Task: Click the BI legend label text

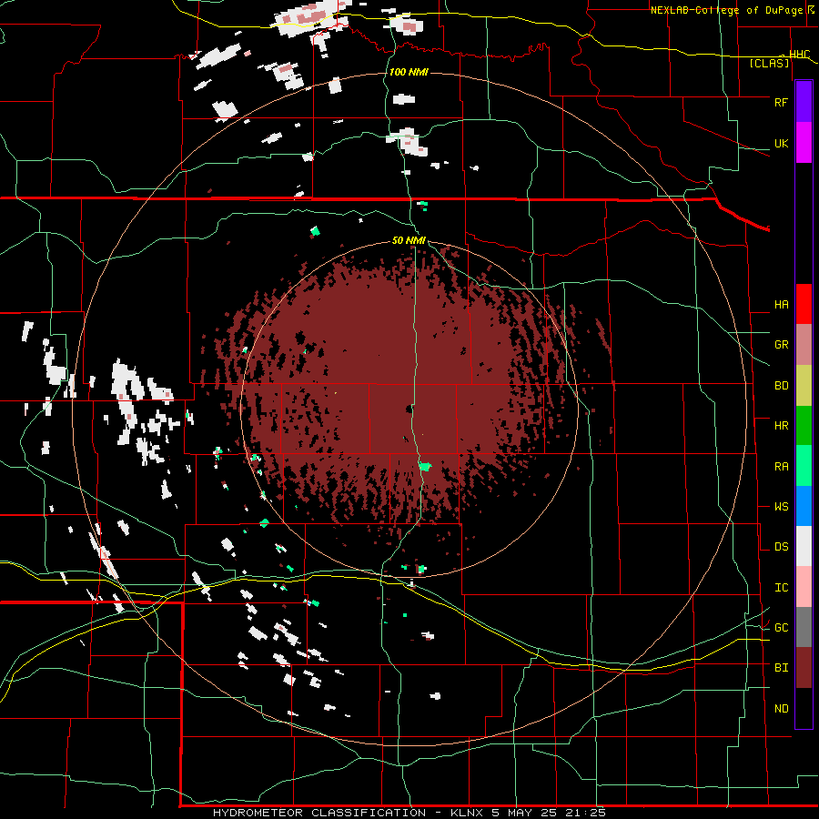Action: point(781,668)
